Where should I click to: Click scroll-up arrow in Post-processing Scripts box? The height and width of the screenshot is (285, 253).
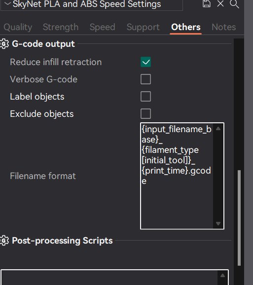tap(222, 276)
